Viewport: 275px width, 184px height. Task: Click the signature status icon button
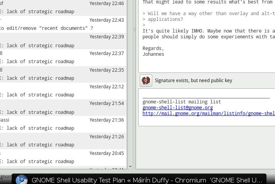146,81
